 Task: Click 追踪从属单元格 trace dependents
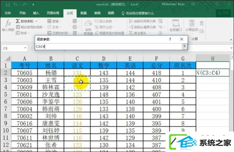pos(142,27)
